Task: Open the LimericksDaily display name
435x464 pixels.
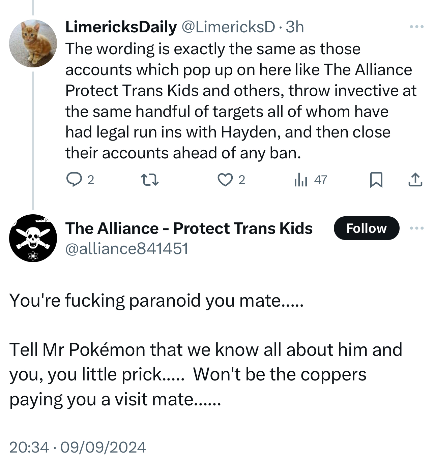Action: pyautogui.click(x=121, y=27)
